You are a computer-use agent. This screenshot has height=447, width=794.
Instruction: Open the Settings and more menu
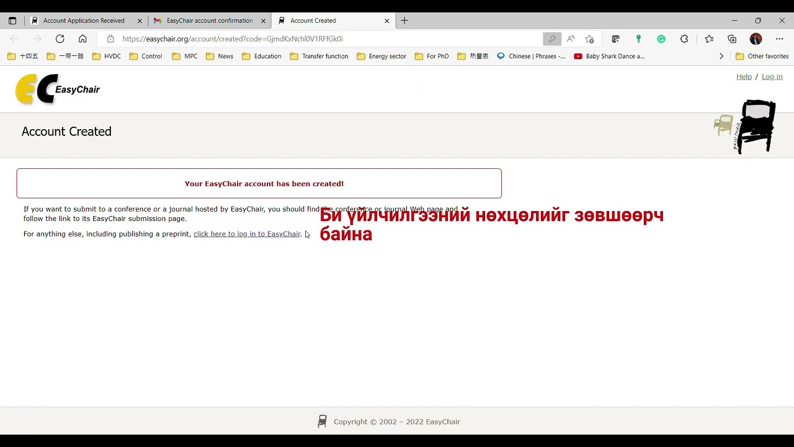[780, 38]
